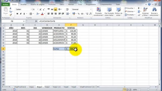Apply thousands separator (000) style

pyautogui.click(x=82, y=14)
